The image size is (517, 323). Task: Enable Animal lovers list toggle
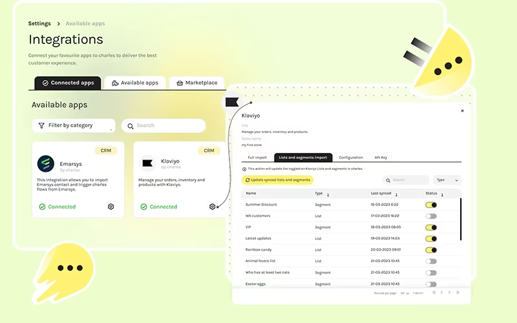pos(431,262)
